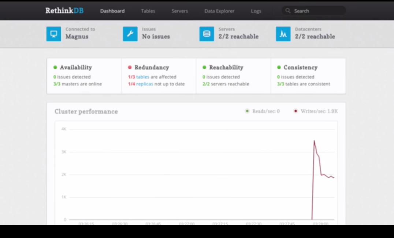Viewport: 394px width, 238px height.
Task: Click Servers '2/2 reachable' text
Action: point(238,37)
